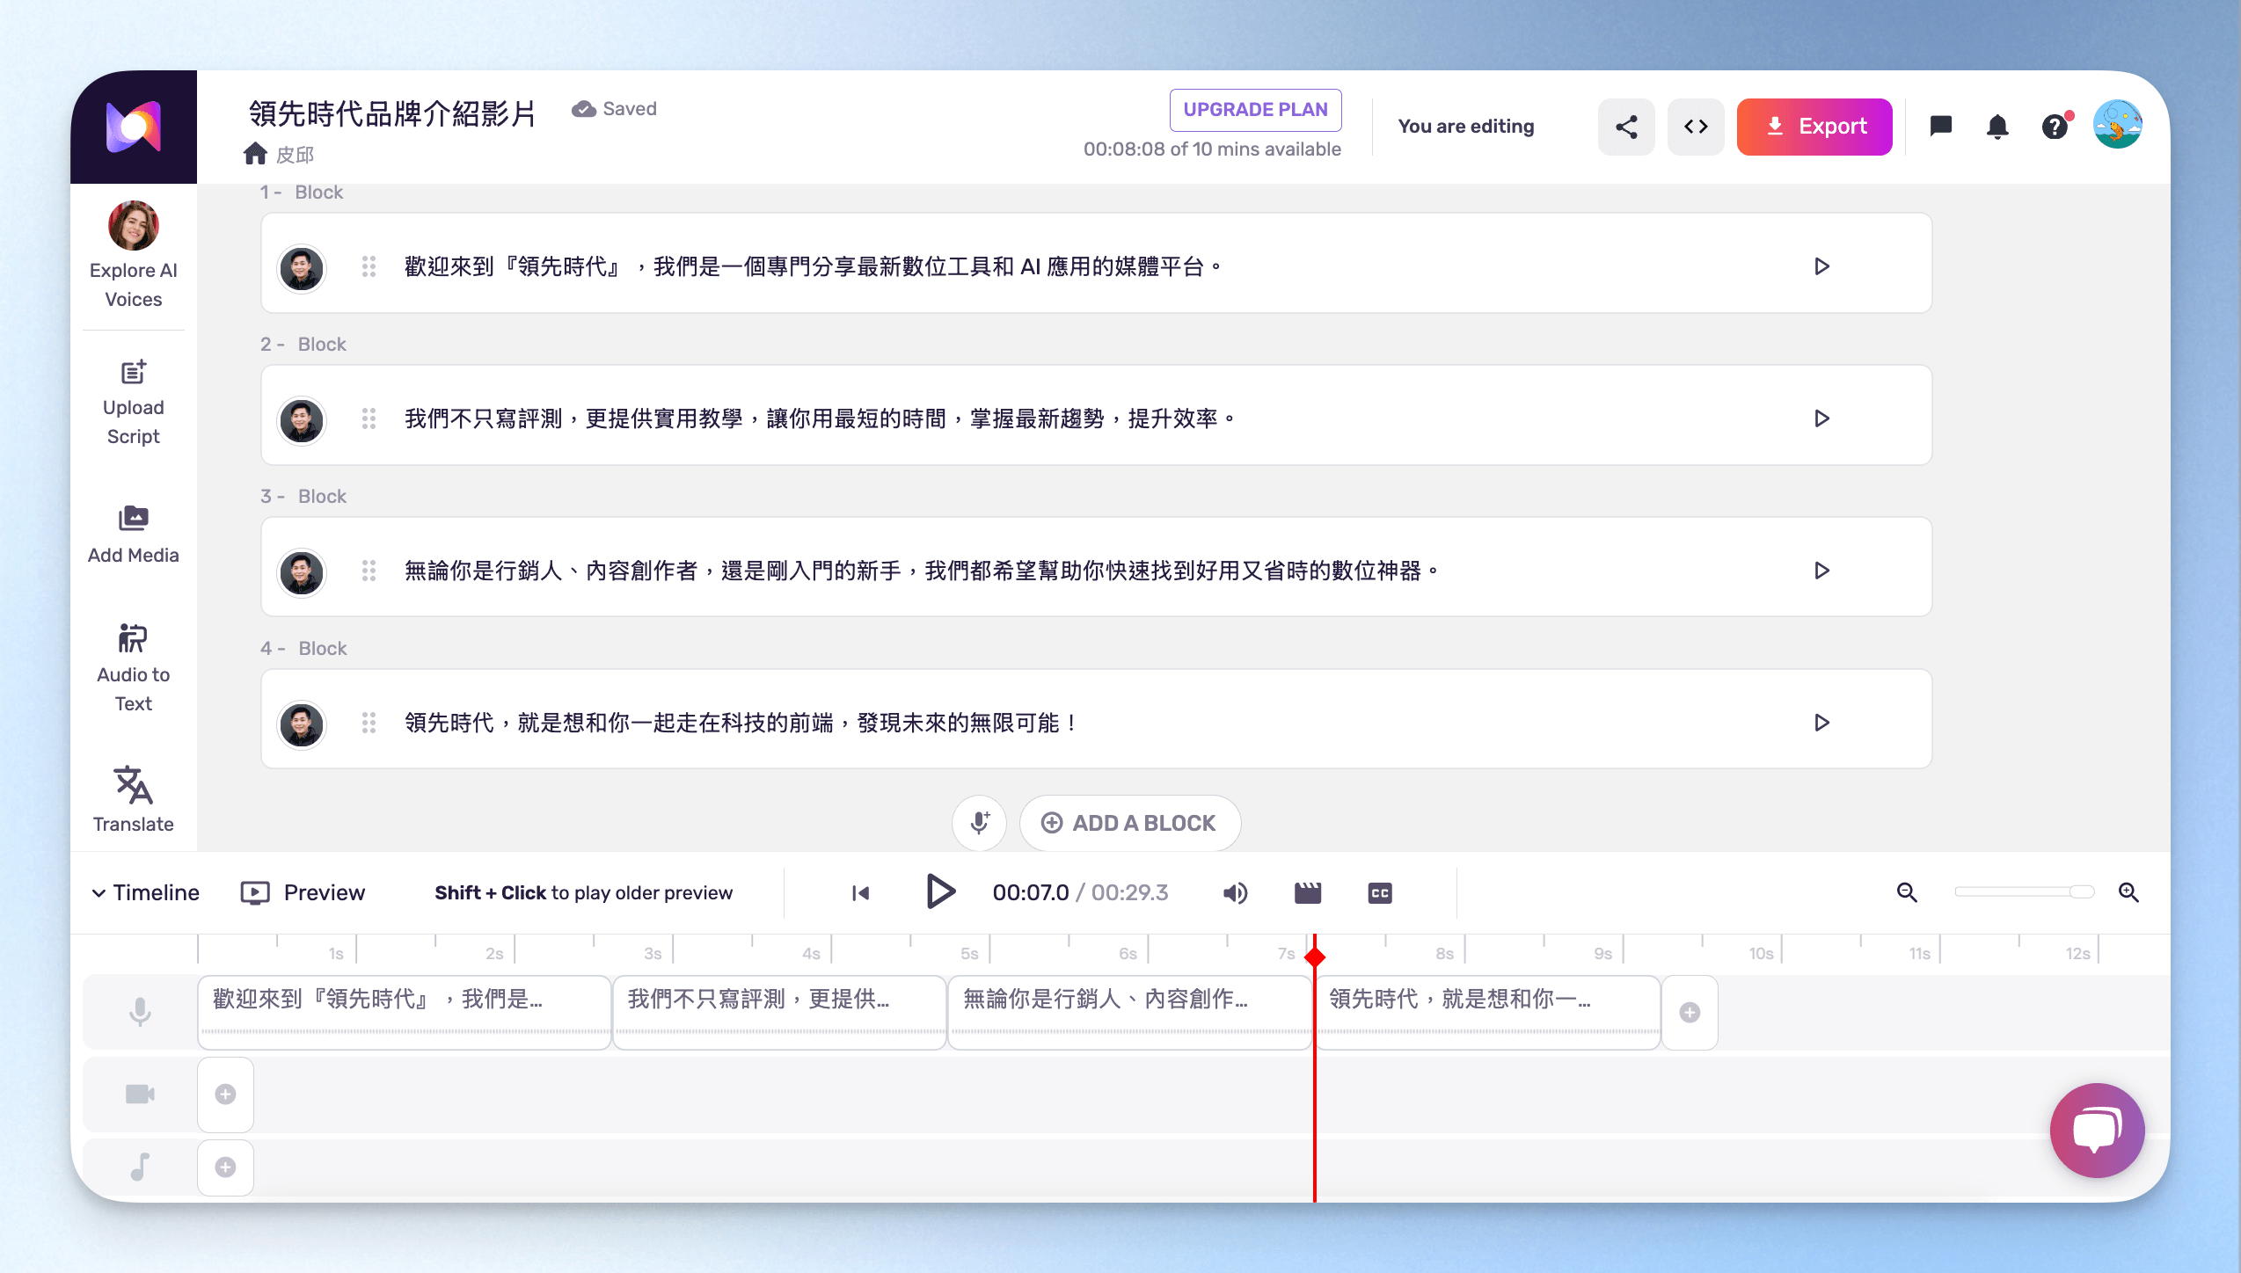Click the embed code icon button
The width and height of the screenshot is (2241, 1273).
[1696, 127]
